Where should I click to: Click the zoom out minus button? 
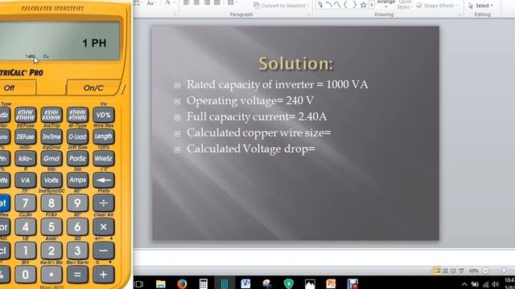[x=485, y=271]
